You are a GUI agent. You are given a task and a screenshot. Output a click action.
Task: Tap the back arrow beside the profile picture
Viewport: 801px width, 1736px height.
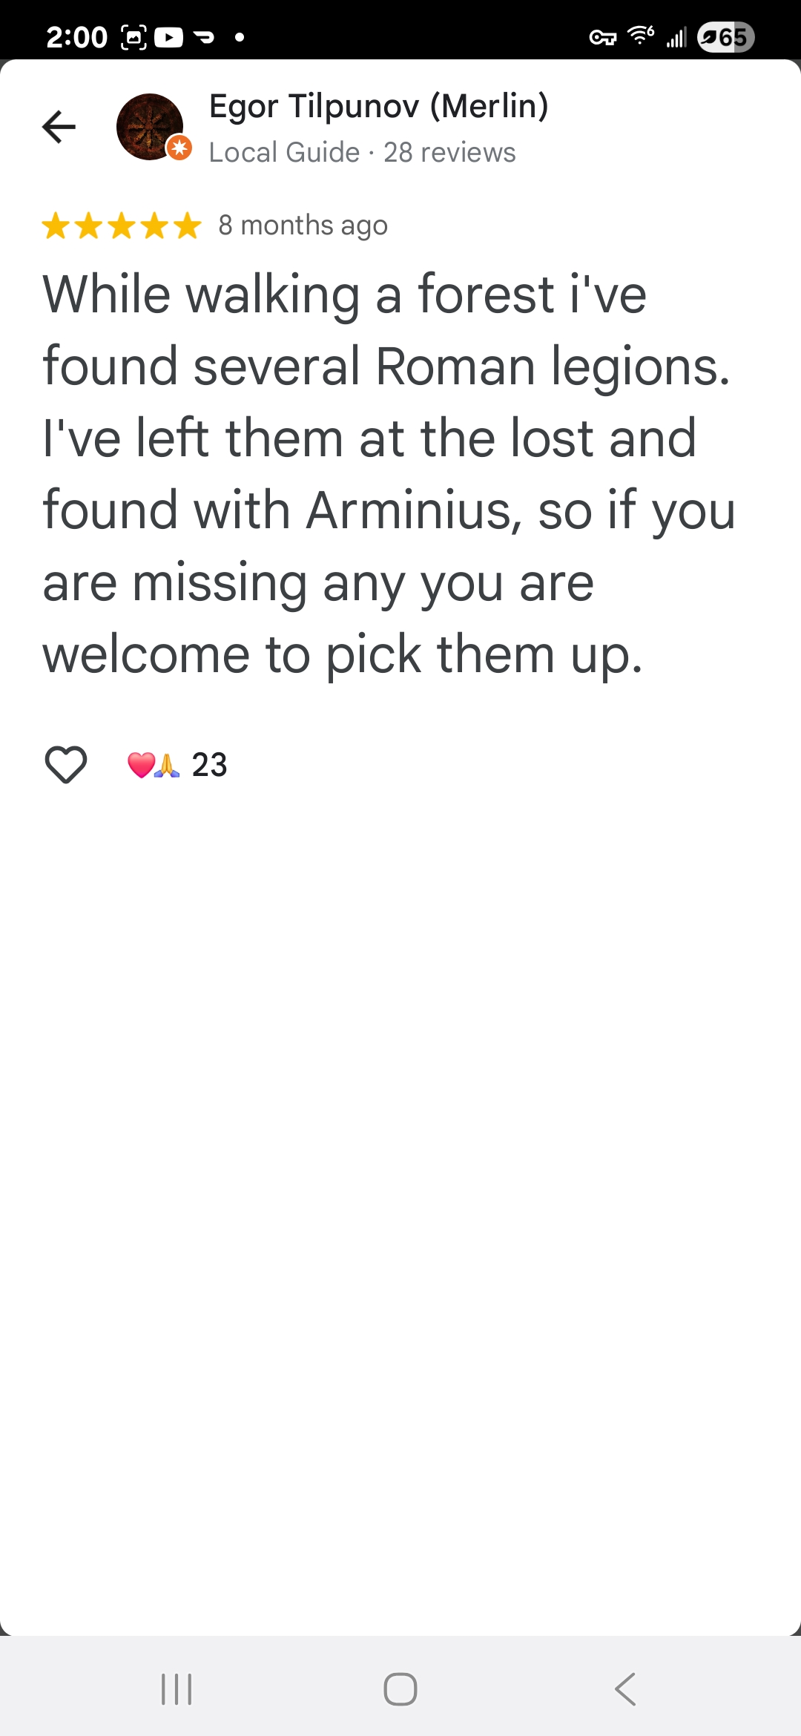click(59, 127)
